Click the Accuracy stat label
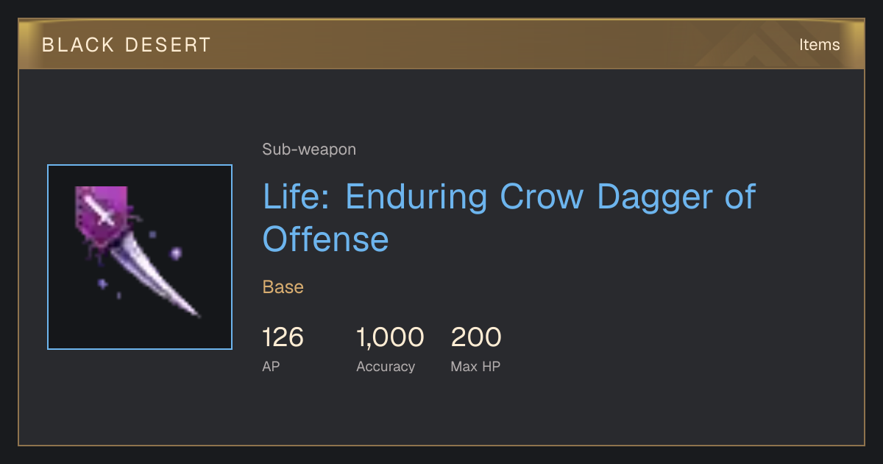Screen dimensions: 883x464 point(386,366)
